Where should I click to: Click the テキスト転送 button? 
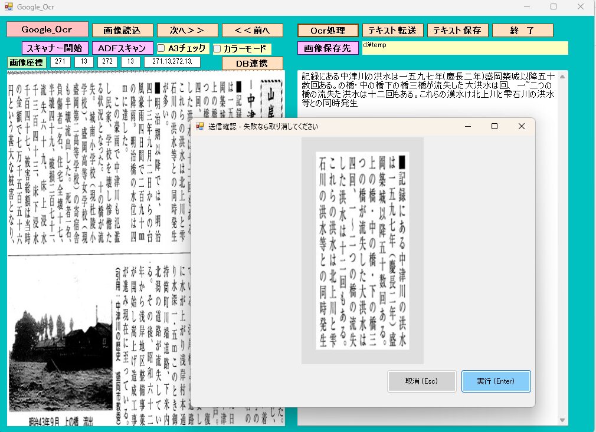(393, 30)
